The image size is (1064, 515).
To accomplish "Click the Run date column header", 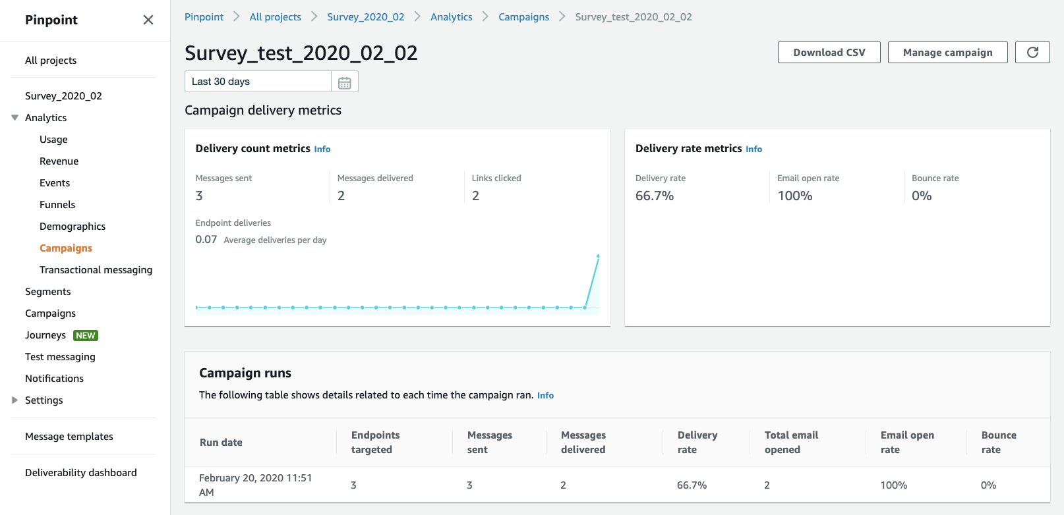I will coord(221,443).
